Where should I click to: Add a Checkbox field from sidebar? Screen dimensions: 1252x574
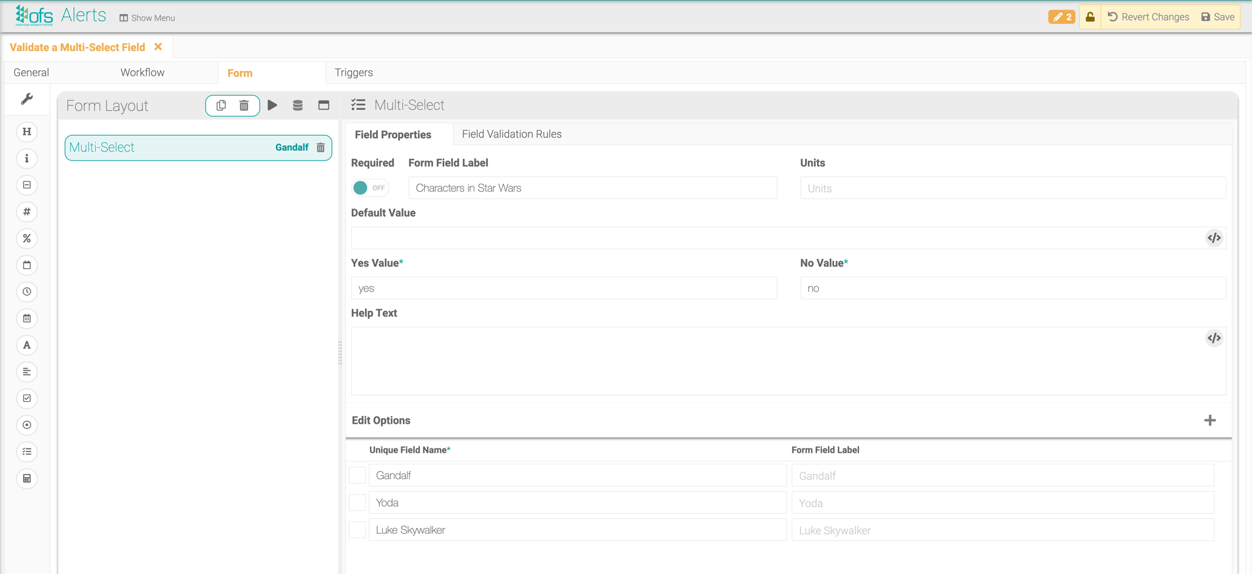coord(27,398)
